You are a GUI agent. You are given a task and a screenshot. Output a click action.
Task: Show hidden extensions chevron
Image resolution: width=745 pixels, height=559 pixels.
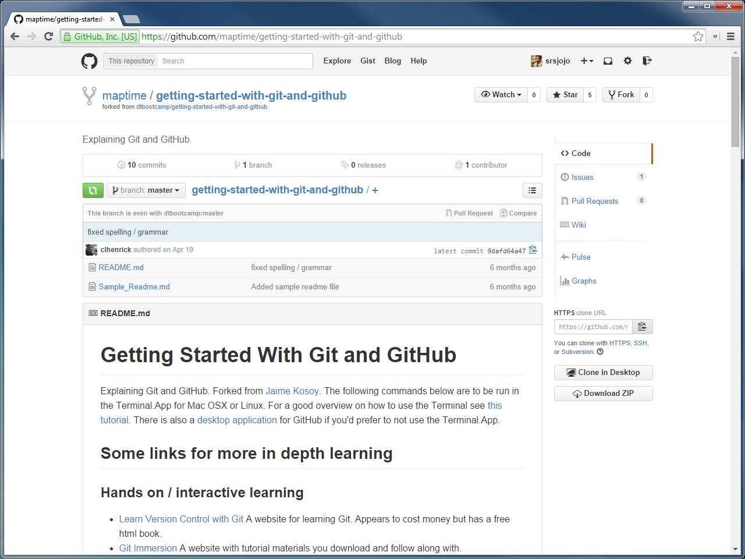point(715,36)
